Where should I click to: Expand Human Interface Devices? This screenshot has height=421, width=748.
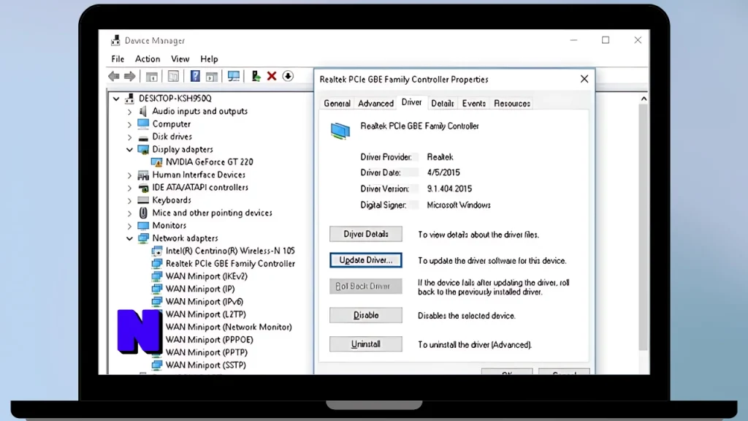[x=129, y=175]
